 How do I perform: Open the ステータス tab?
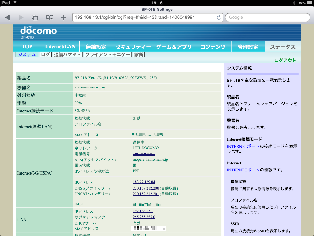click(x=283, y=47)
